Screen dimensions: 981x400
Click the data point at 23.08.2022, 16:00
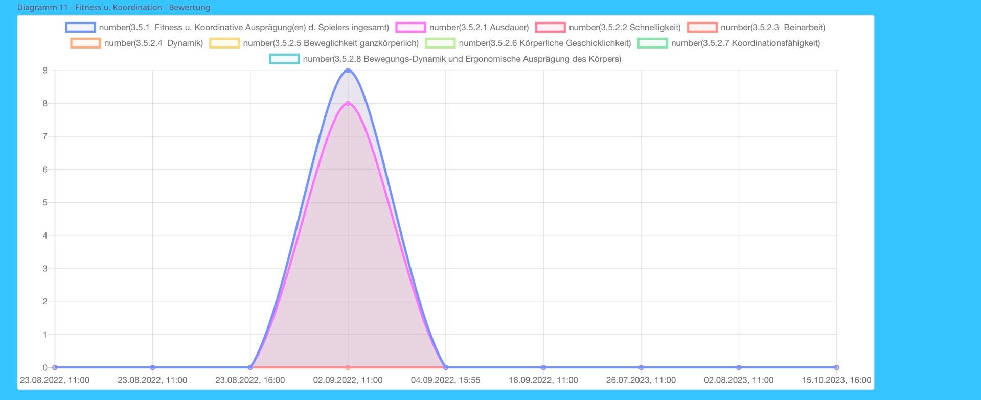pyautogui.click(x=250, y=367)
